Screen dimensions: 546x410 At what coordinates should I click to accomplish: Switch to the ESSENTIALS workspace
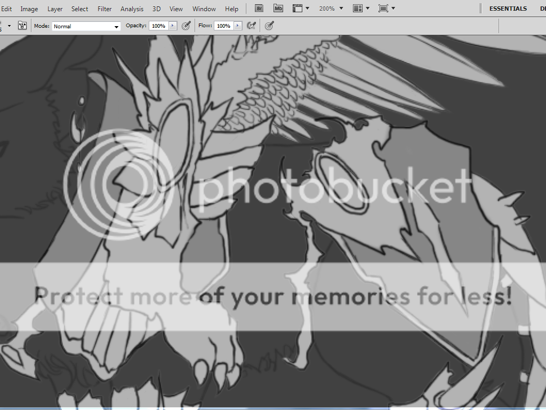508,9
